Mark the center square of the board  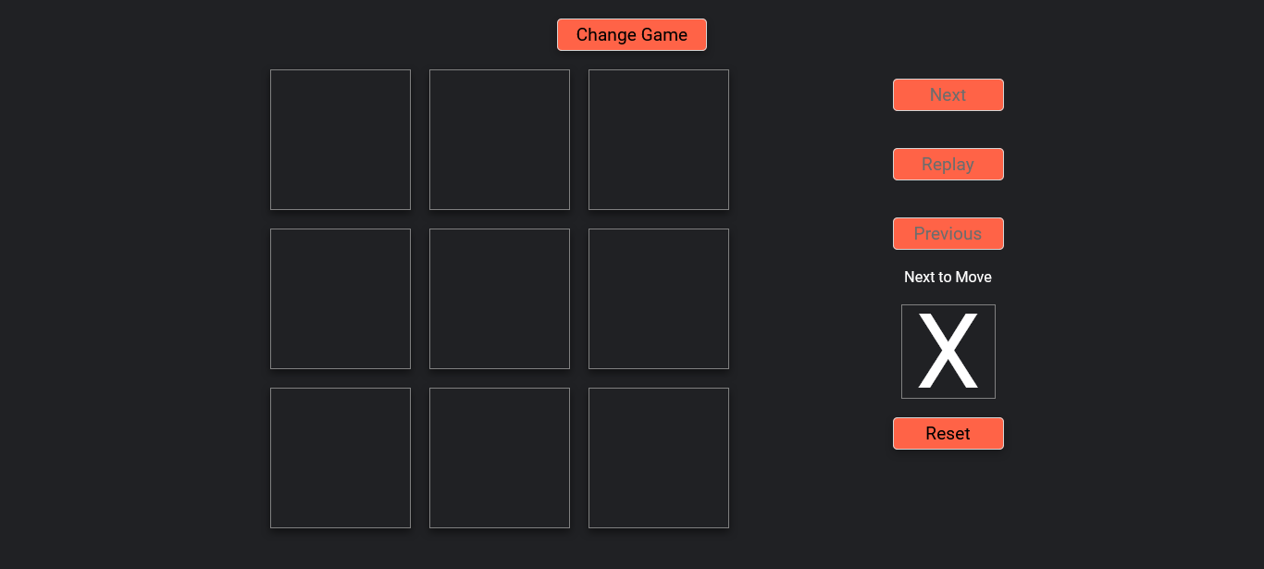pyautogui.click(x=500, y=299)
